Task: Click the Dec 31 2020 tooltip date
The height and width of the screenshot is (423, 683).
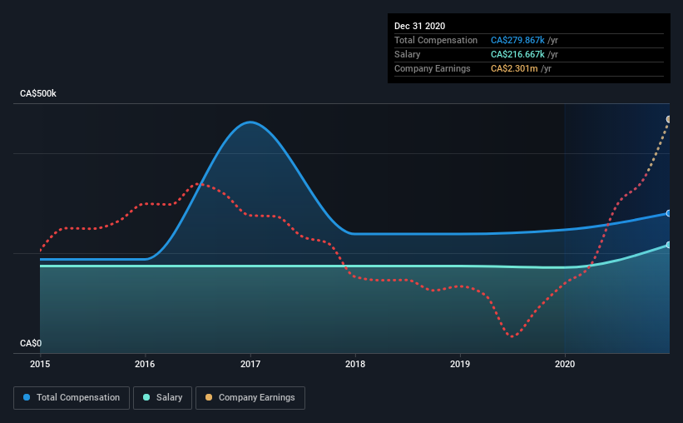Action: point(419,26)
